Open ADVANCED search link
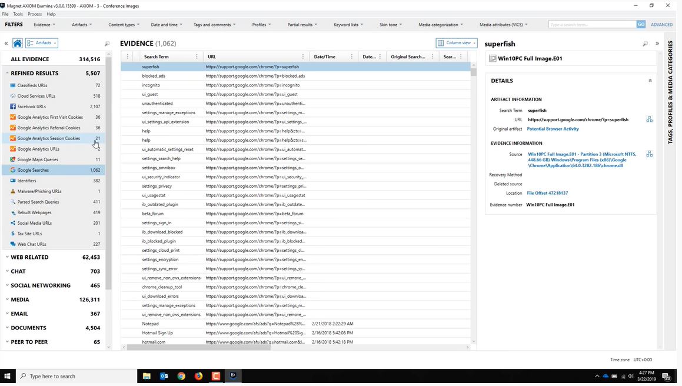 point(661,25)
